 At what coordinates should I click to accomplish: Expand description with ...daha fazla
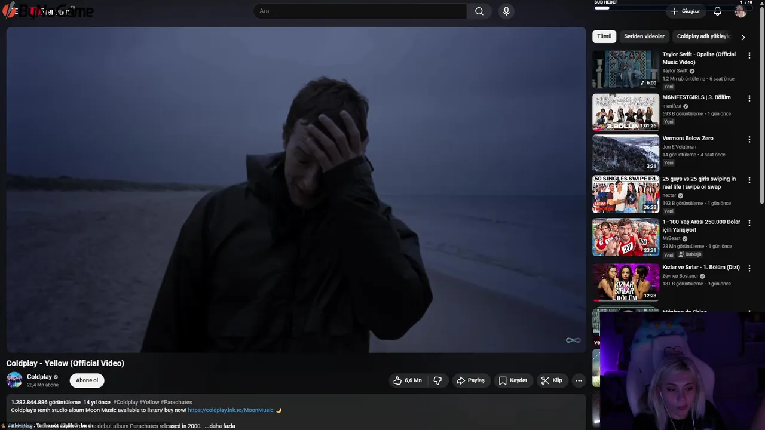coord(220,426)
